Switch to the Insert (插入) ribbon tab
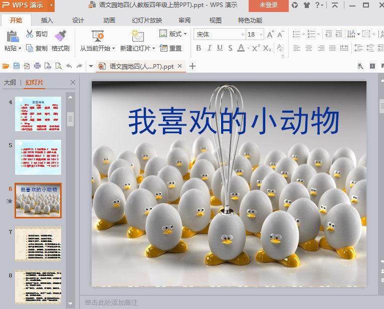Viewport: 384px width, 309px height. tap(47, 21)
